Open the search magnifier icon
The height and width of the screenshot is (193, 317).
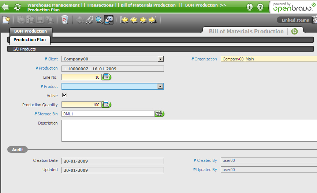click(x=99, y=20)
